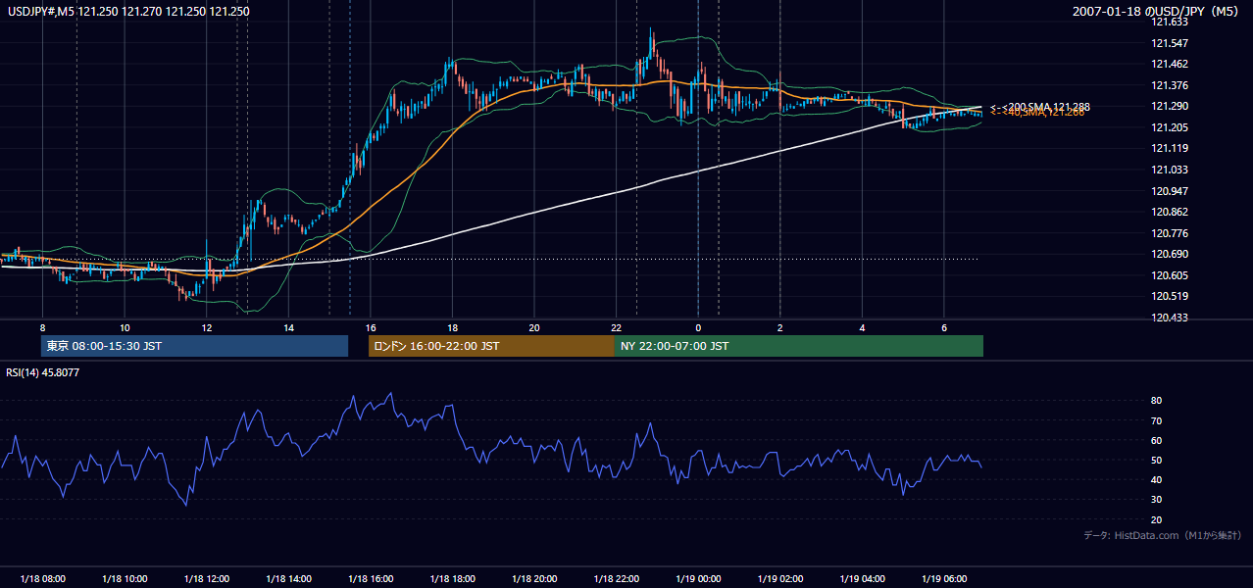Click the 1/18 20:00 bottom date label

tap(534, 579)
